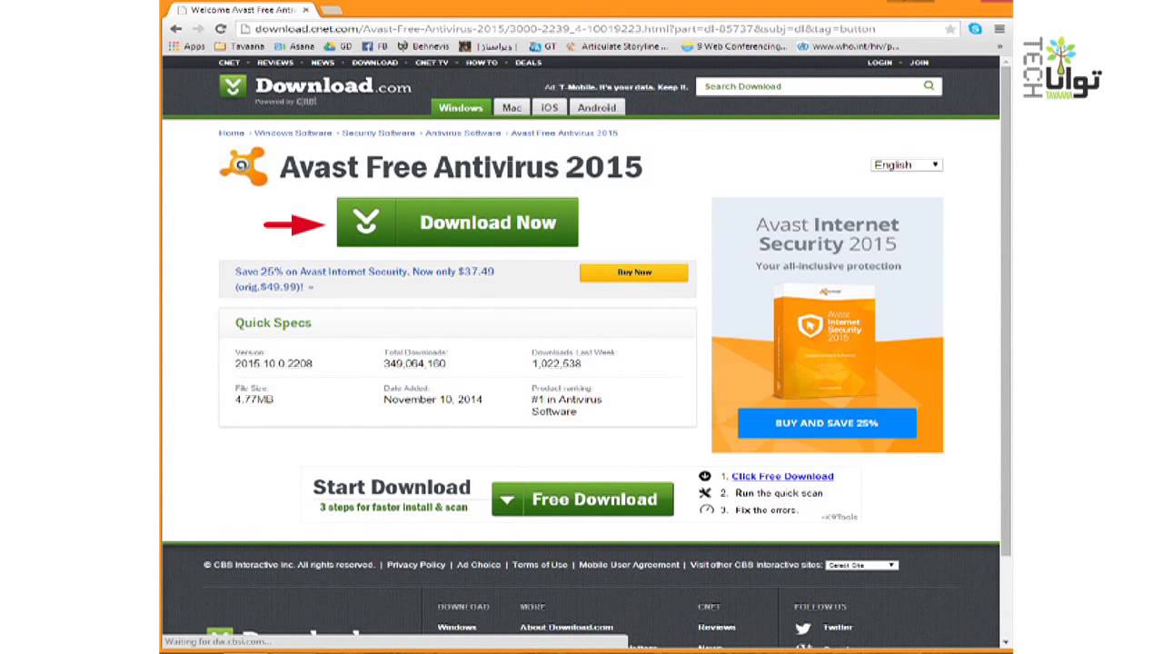This screenshot has width=1163, height=654.
Task: Show more bookmarks with the chevron
Action: (999, 46)
